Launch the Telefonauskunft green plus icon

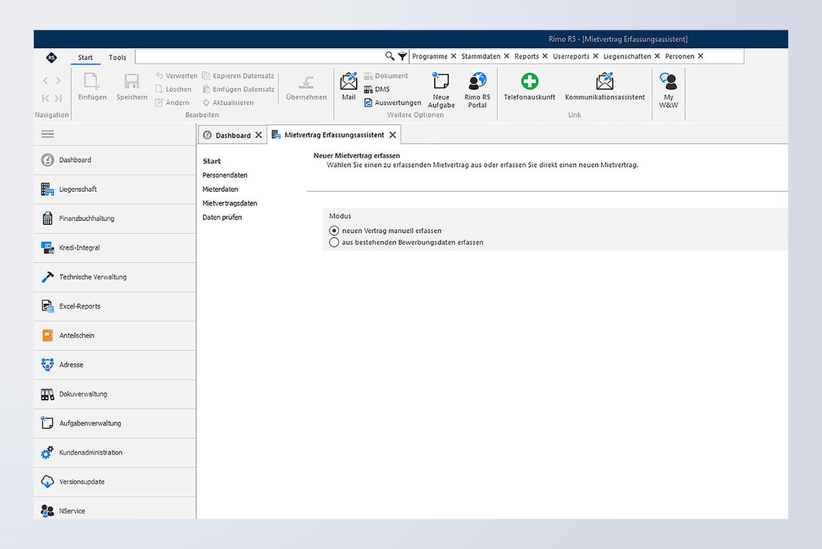[x=530, y=82]
